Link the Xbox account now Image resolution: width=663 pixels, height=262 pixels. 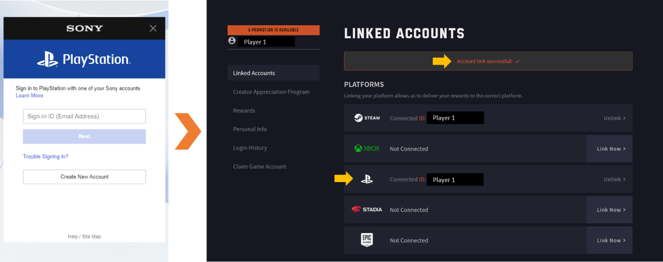[x=611, y=149]
